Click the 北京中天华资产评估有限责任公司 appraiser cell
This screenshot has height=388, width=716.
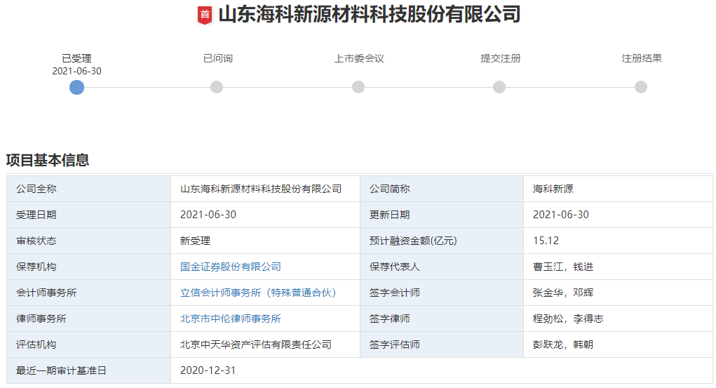(x=256, y=344)
